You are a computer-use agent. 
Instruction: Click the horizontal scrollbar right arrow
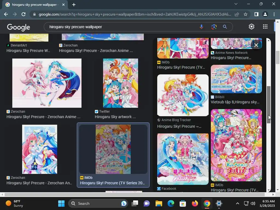click(x=273, y=194)
